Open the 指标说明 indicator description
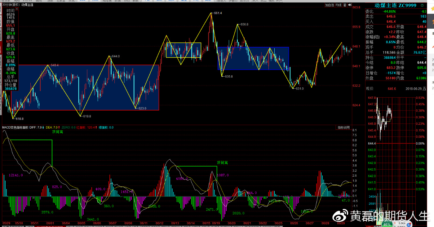 [343, 128]
